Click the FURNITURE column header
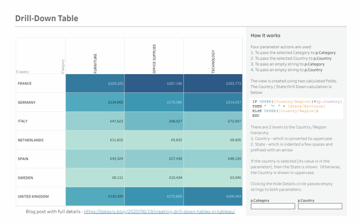This screenshot has height=223, width=362. click(95, 63)
